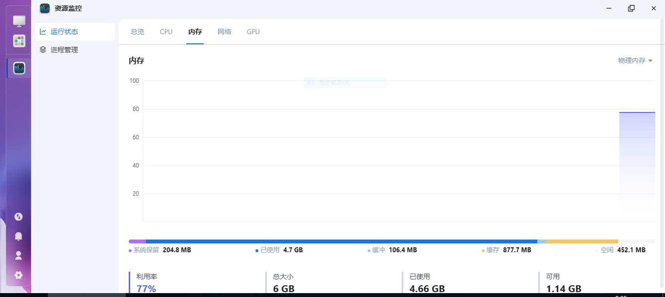
Task: Click the arrow next to 物理内存
Action: (x=650, y=61)
